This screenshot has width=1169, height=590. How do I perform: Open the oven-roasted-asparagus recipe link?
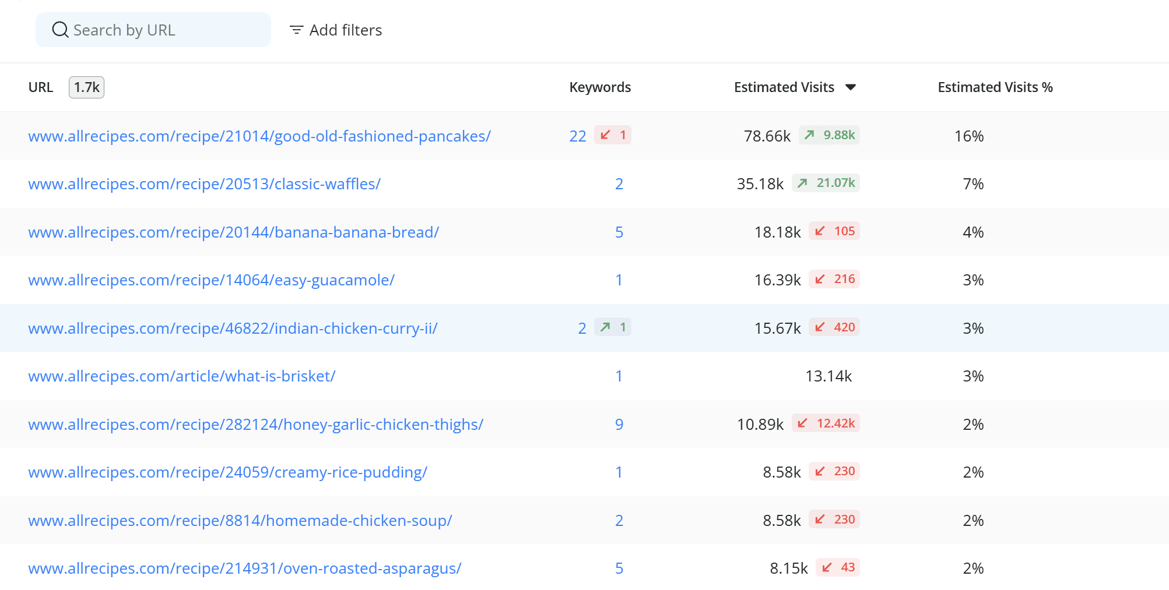[x=245, y=568]
